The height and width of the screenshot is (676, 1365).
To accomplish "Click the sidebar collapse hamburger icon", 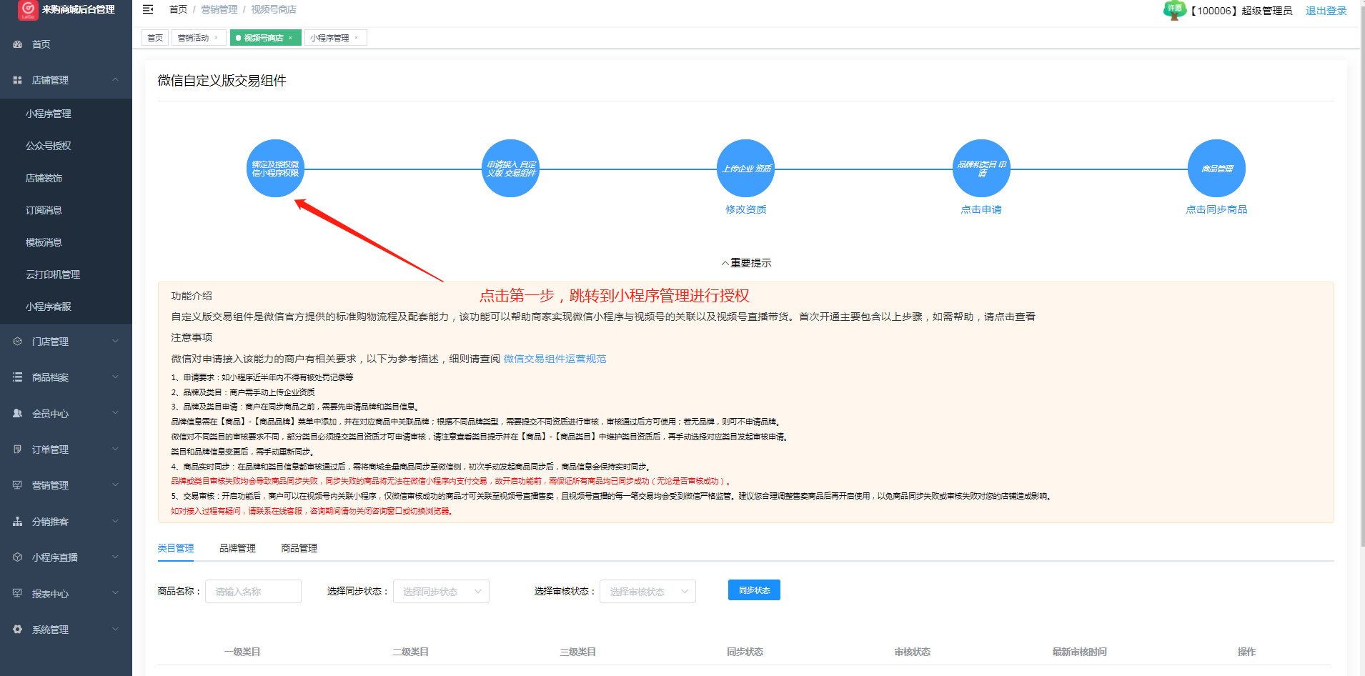I will (x=148, y=9).
